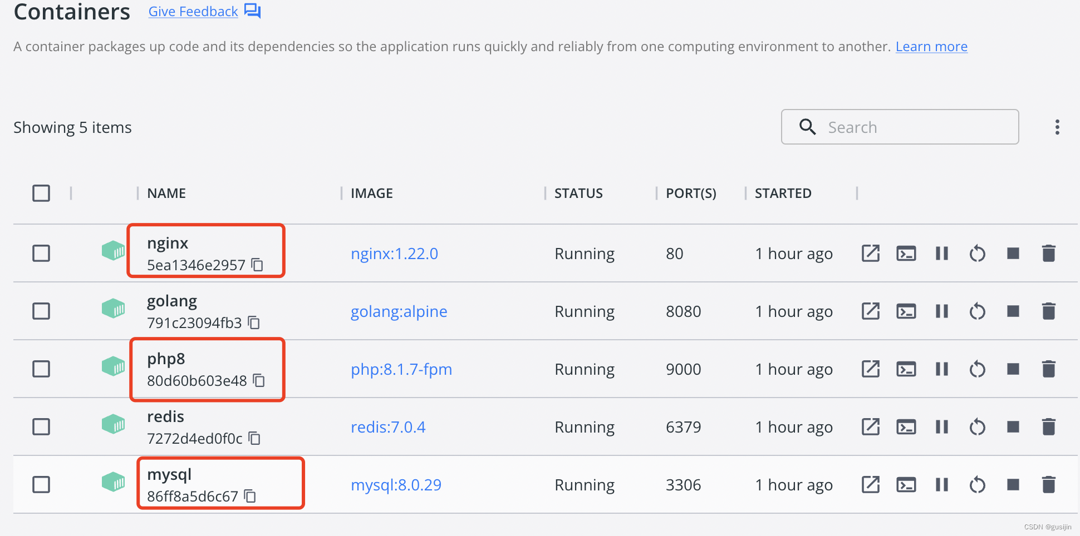
Task: Open mysql container in browser
Action: point(871,485)
